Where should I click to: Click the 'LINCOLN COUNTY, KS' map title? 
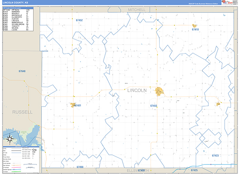(x=16, y=3)
